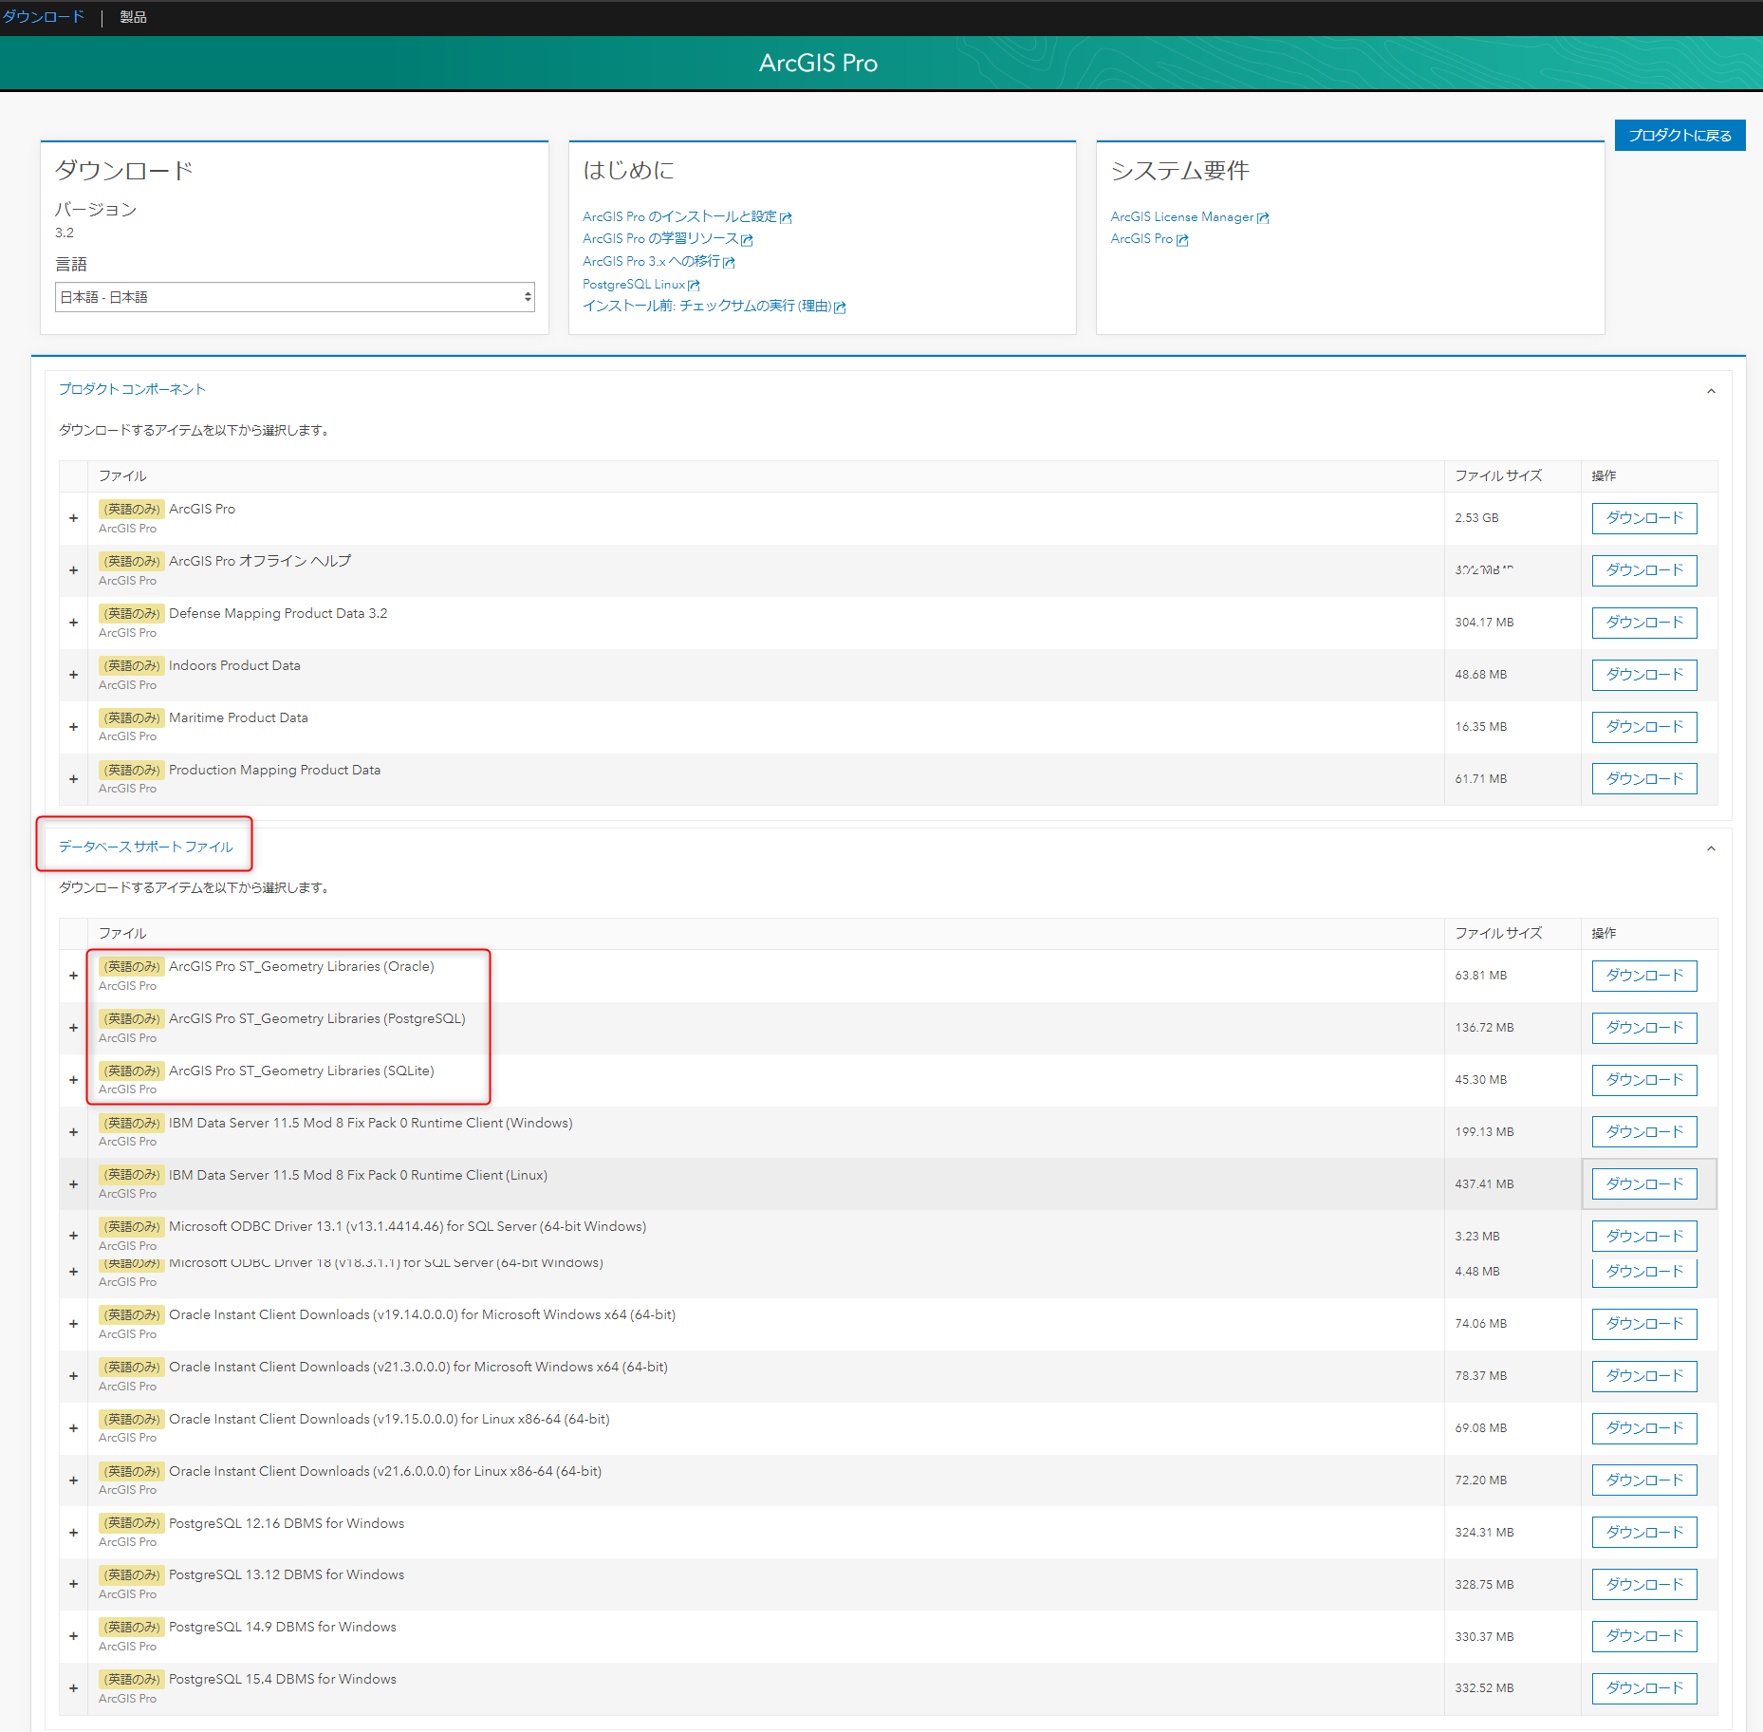
Task: Download ST_Geometry Libraries (Oracle)
Action: pyautogui.click(x=1643, y=976)
